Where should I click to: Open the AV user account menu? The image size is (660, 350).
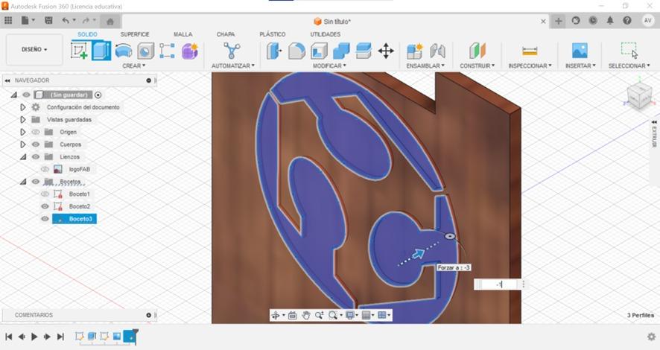(648, 21)
